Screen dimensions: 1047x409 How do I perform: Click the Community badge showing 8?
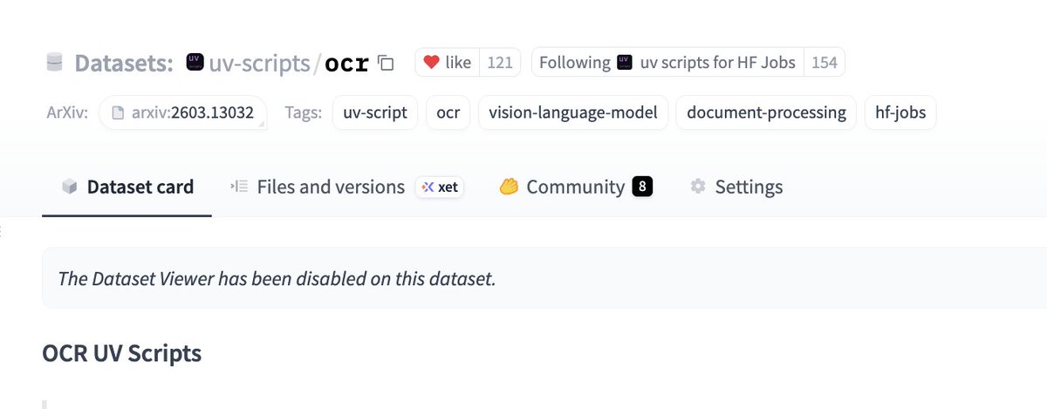pyautogui.click(x=642, y=187)
